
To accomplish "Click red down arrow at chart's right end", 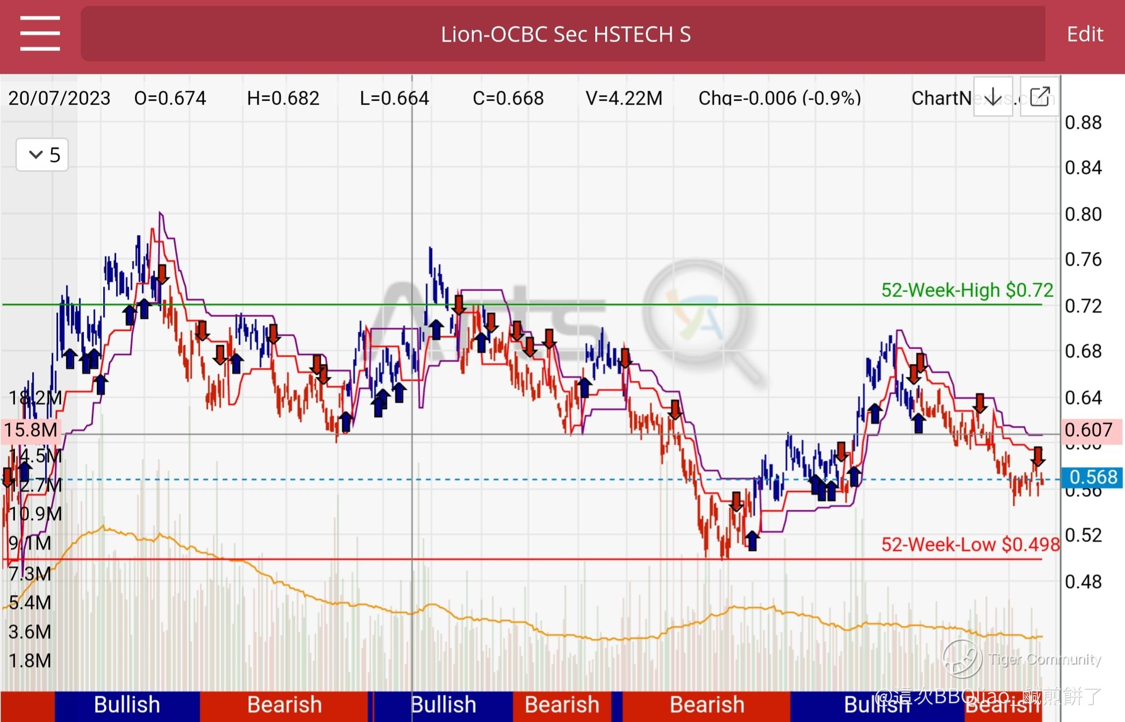I will pos(1038,456).
